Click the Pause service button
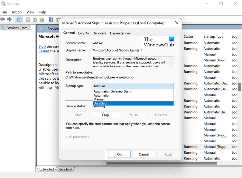The height and width of the screenshot is (178, 242). point(133,115)
